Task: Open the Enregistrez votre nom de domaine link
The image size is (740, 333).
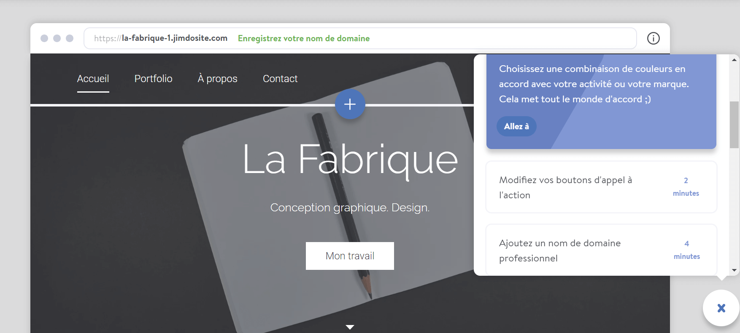Action: (303, 38)
